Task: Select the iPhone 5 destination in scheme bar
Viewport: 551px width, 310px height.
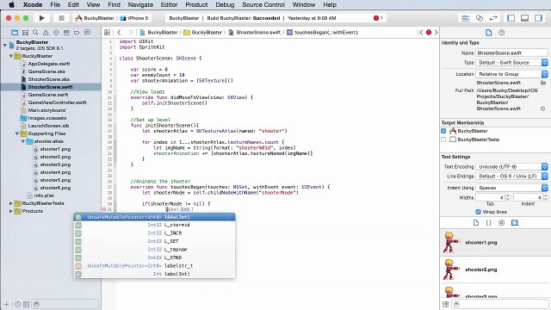Action: [134, 18]
